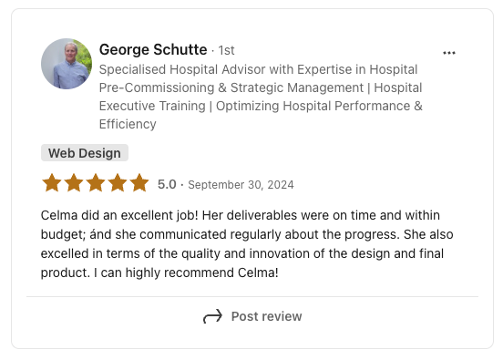The height and width of the screenshot is (360, 503).
Task: Select the third rating star
Action: [96, 183]
